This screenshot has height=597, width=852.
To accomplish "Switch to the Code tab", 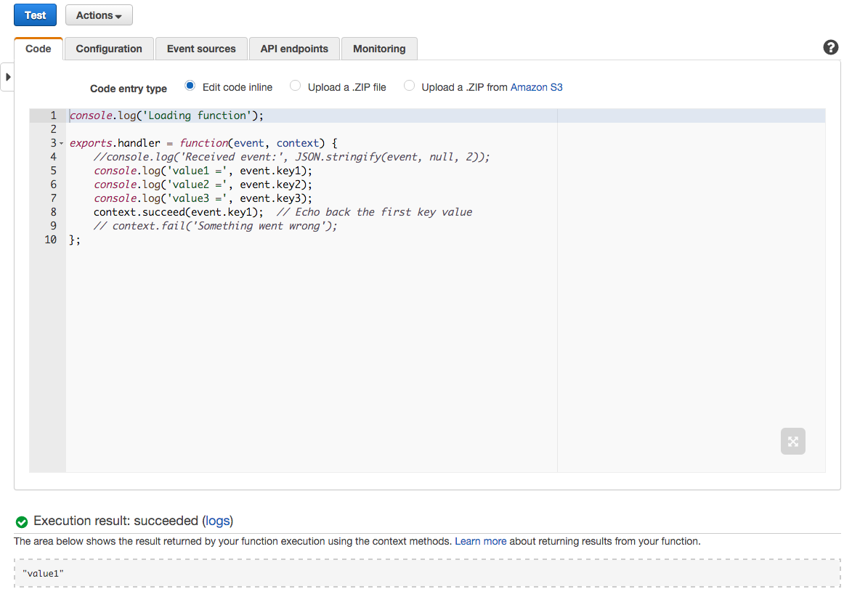I will coord(38,49).
